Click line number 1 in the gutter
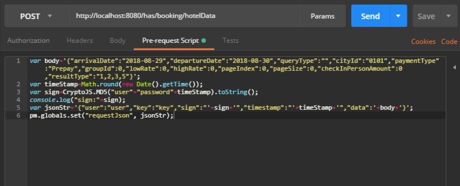The image size is (460, 186). pyautogui.click(x=19, y=61)
